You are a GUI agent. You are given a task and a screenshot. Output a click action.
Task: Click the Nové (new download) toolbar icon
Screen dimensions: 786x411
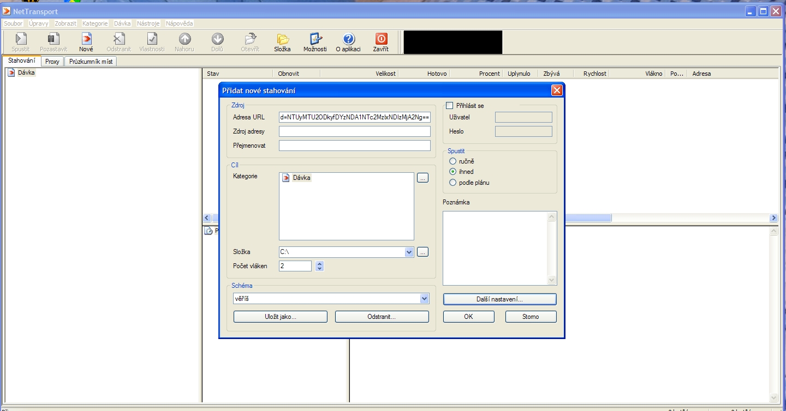coord(86,42)
